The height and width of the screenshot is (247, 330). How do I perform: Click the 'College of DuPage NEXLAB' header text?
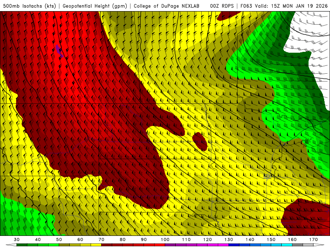(167, 6)
